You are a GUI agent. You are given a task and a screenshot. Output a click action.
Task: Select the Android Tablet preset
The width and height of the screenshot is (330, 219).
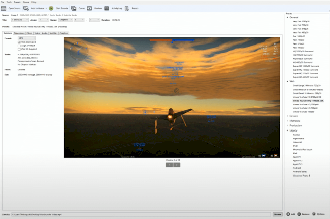click(x=300, y=172)
